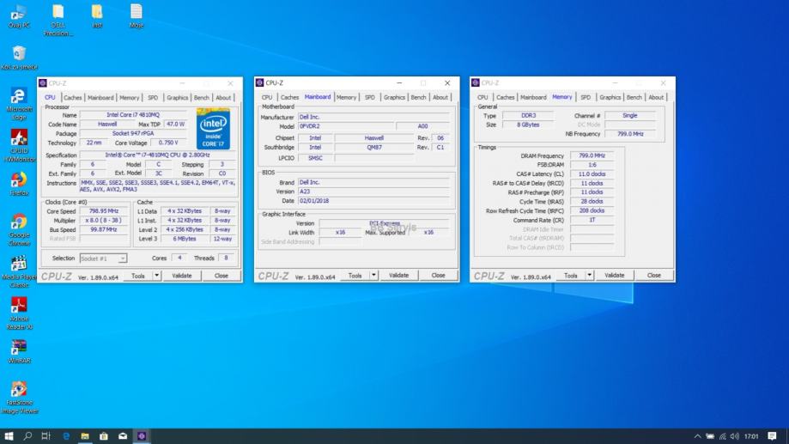Screen dimensions: 789x444
Task: Open the Google Chrome desktop shortcut
Action: tap(18, 222)
